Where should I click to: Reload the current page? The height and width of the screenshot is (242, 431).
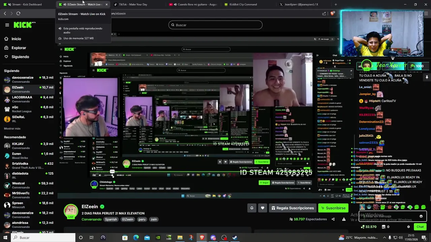pos(18,13)
